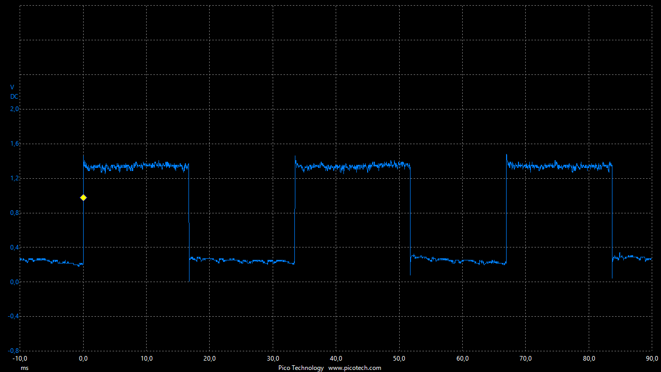Click the 1,6 voltage axis value
This screenshot has height=372, width=661.
tap(14, 144)
